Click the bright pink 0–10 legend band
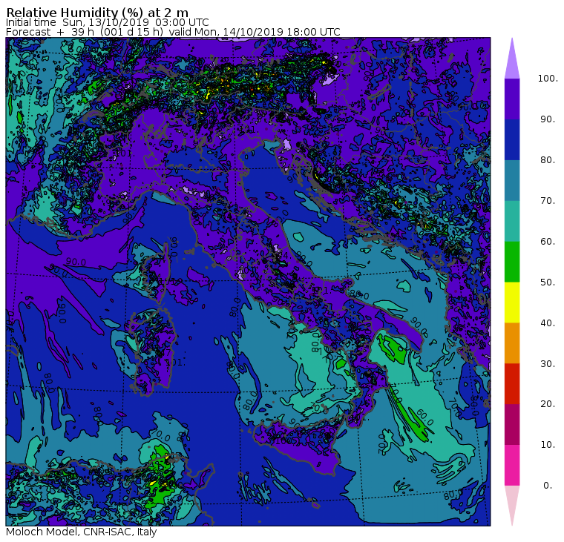The image size is (564, 542). click(512, 466)
